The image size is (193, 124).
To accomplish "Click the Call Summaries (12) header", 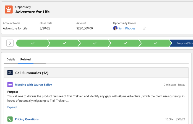I will click(x=32, y=73).
